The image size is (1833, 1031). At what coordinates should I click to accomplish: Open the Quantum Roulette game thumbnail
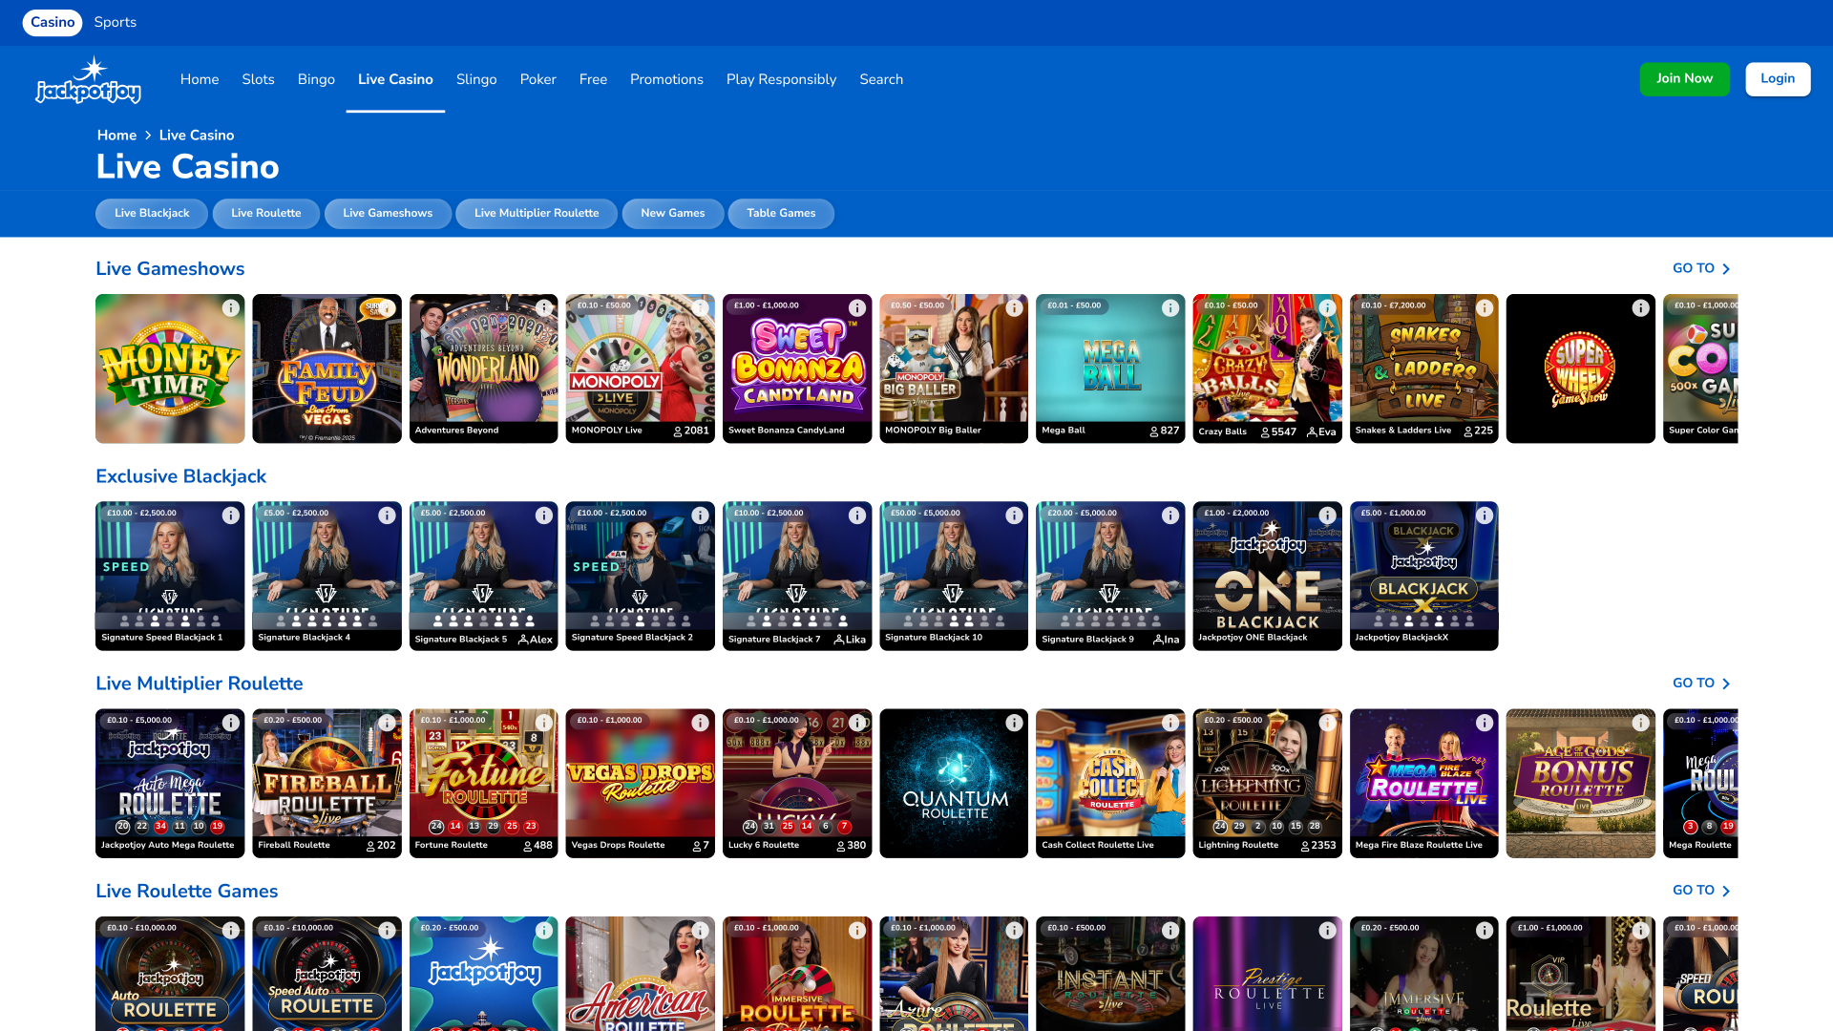click(x=953, y=783)
